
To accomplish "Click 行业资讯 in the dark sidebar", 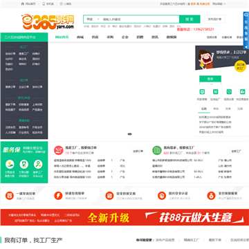I will [24, 133].
